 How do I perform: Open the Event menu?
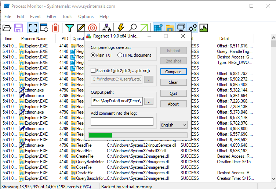(35, 17)
